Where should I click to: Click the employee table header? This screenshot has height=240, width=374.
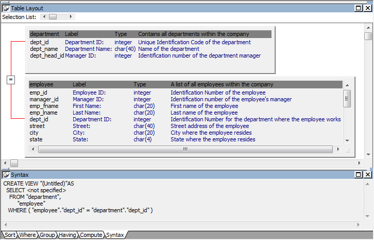[x=41, y=84]
